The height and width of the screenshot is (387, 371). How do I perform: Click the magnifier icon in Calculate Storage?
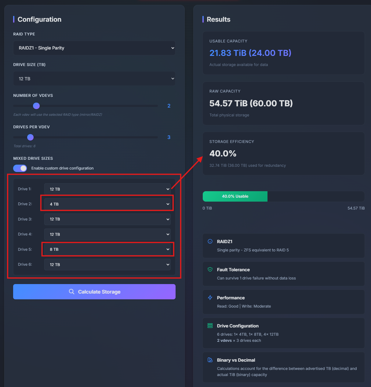point(71,292)
